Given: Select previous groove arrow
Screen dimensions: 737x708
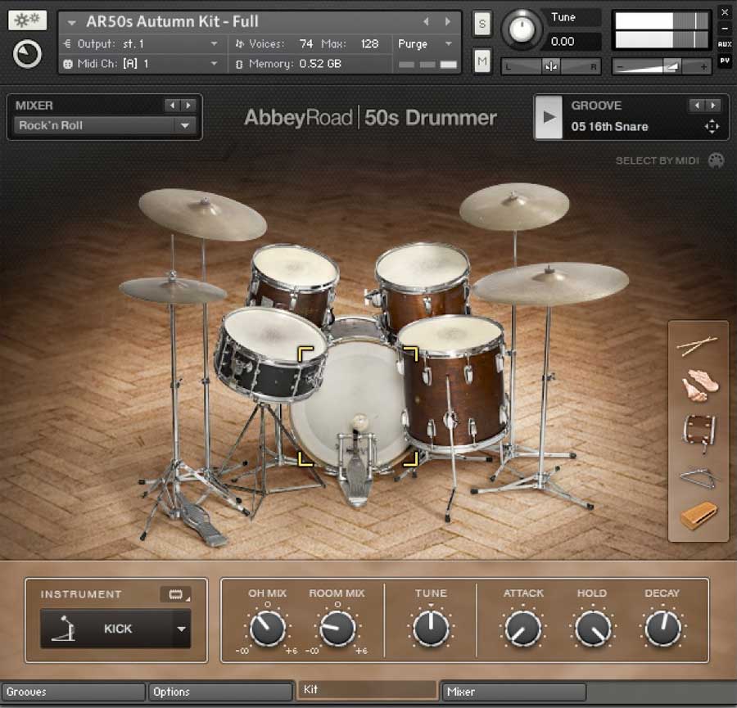Looking at the screenshot, I should (x=697, y=106).
